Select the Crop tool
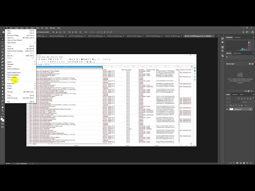 [2, 52]
